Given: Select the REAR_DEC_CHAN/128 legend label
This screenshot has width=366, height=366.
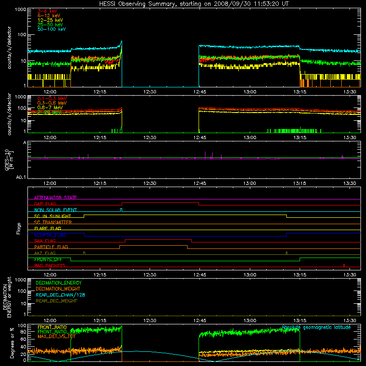Looking at the screenshot, I should click(x=60, y=295).
